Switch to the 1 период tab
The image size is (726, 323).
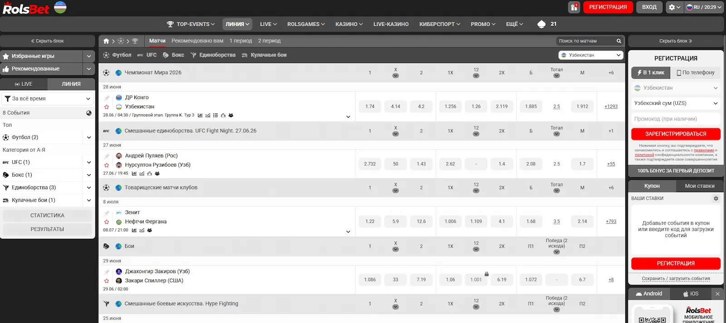click(x=240, y=41)
